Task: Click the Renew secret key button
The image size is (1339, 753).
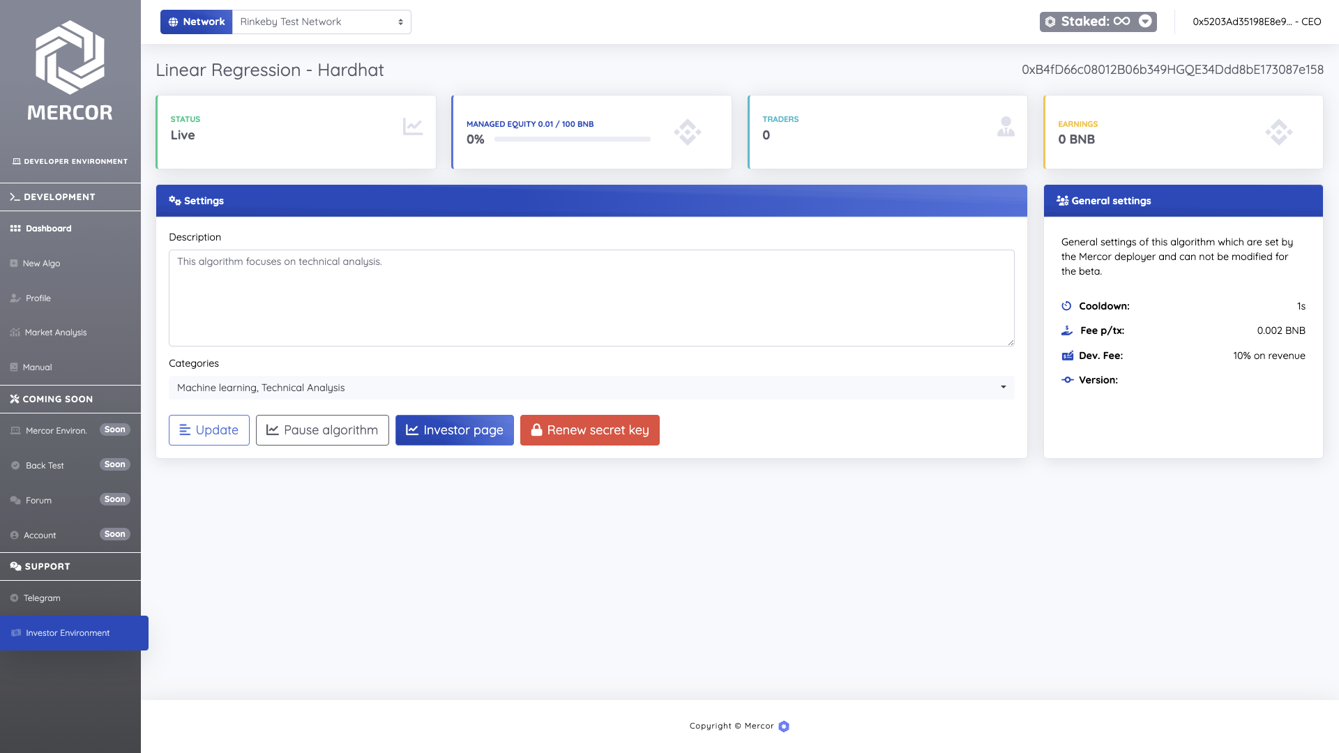Action: (589, 430)
